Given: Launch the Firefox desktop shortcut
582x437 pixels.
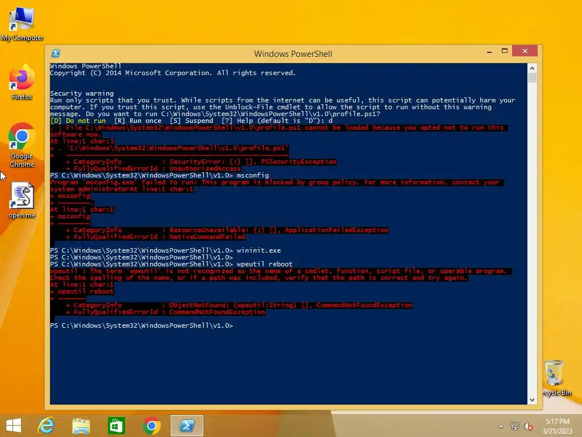Looking at the screenshot, I should (x=22, y=83).
